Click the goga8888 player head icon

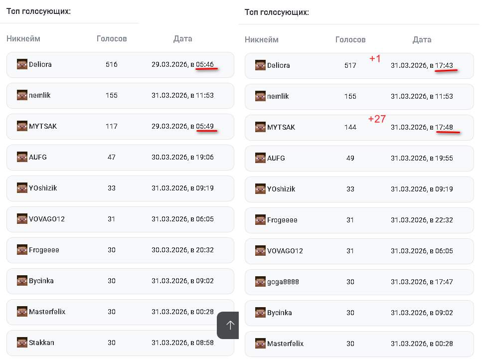coord(260,282)
